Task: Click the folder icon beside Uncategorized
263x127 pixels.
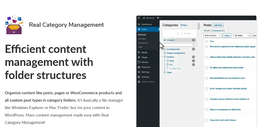Action: tap(165, 49)
